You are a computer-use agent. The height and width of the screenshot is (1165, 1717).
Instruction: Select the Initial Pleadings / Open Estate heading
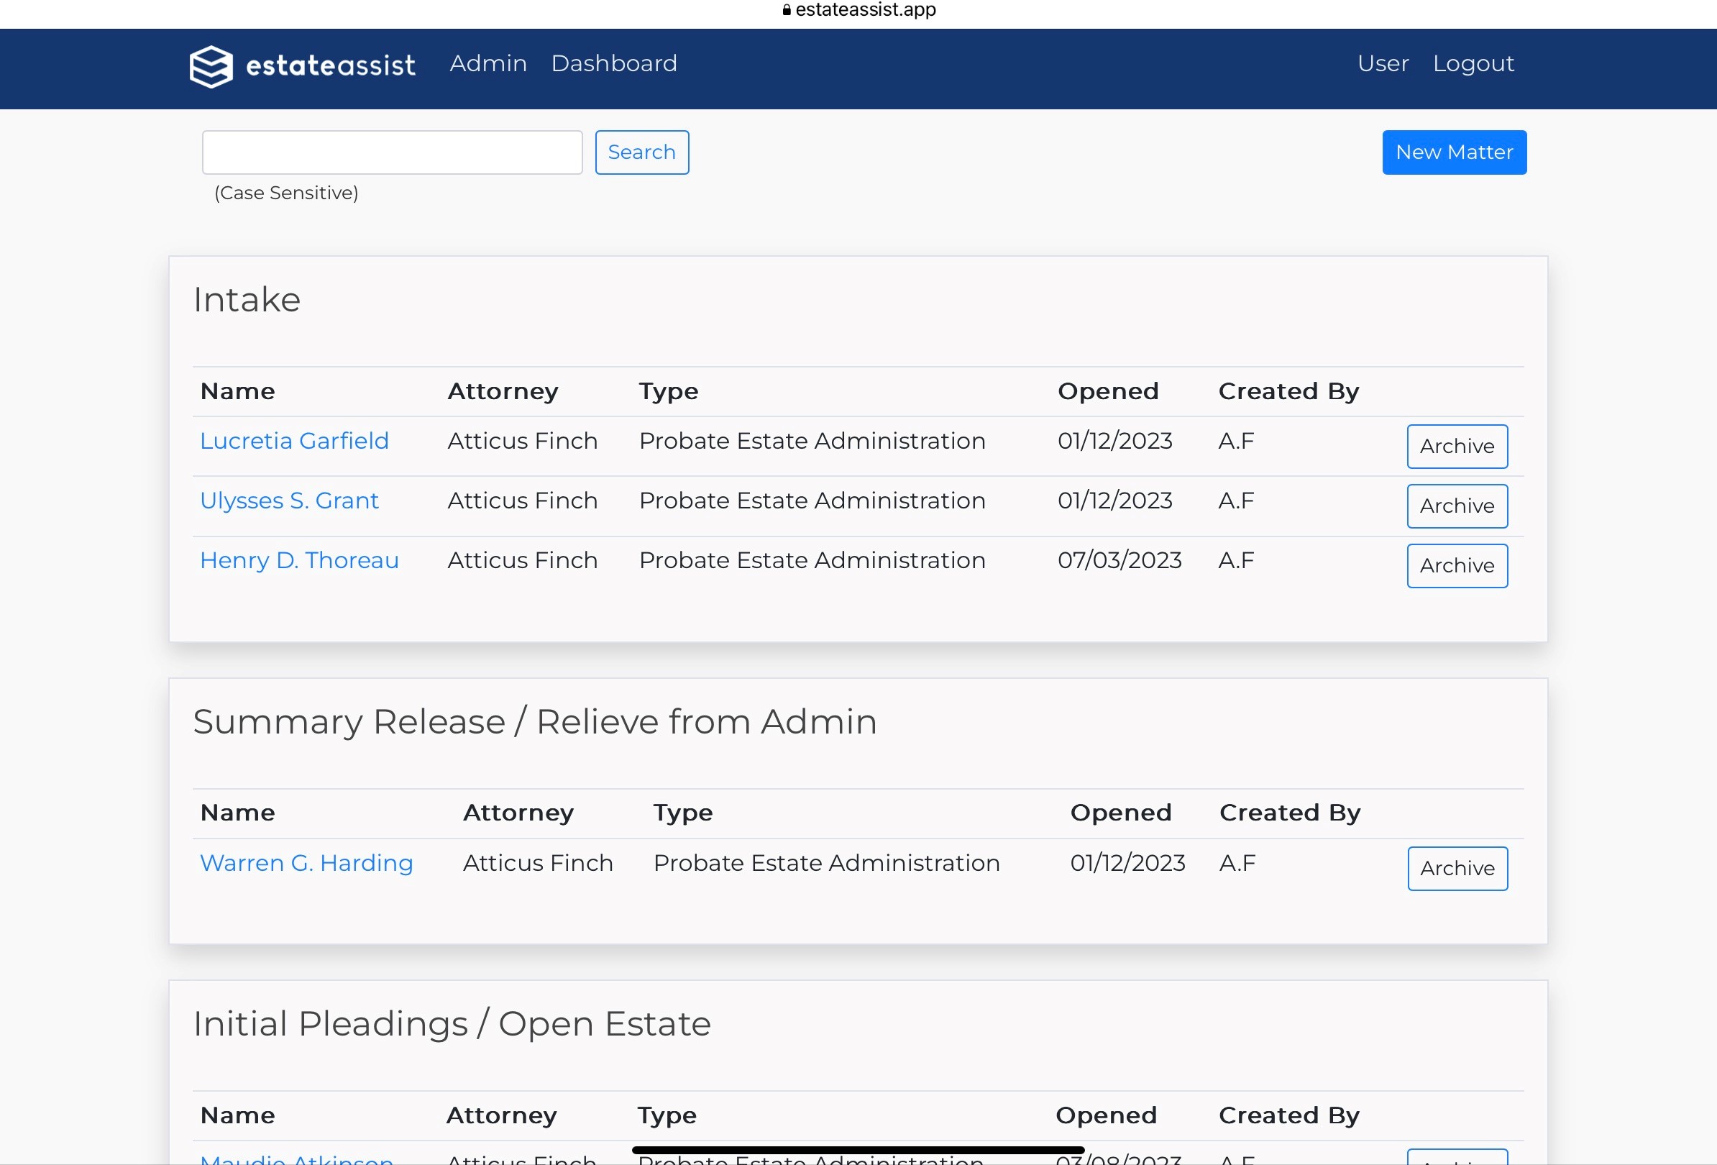[x=452, y=1025]
